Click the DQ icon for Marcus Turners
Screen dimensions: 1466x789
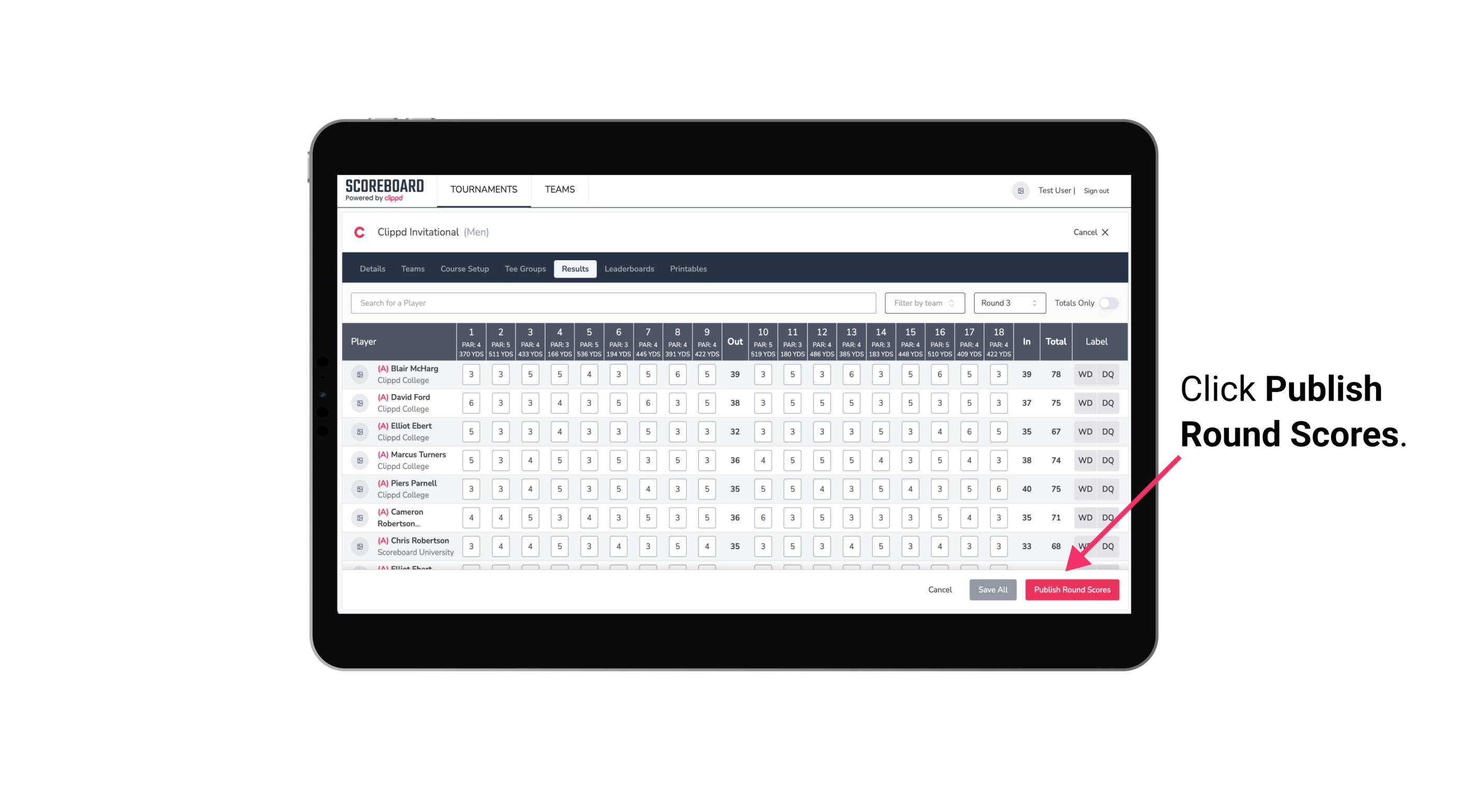click(1108, 461)
